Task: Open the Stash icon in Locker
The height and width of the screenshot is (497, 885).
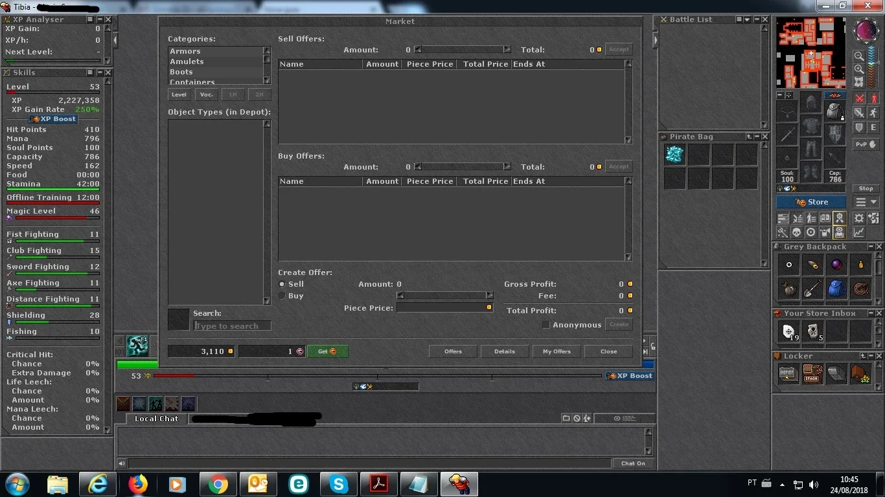Action: tap(812, 373)
